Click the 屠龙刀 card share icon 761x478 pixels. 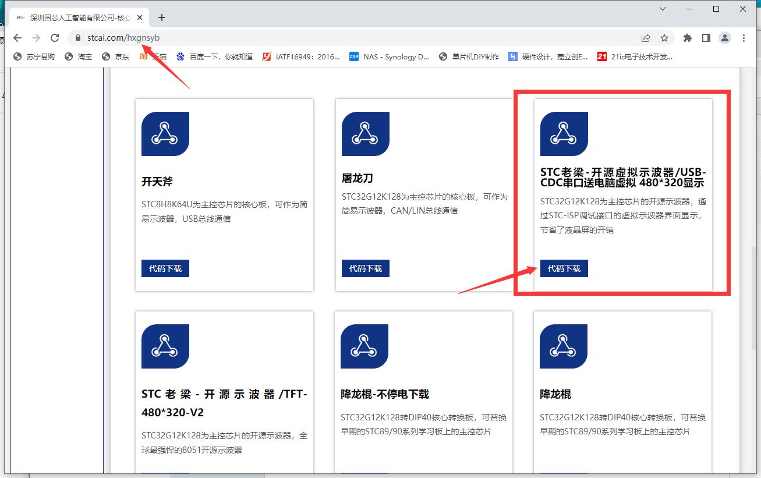tap(366, 134)
